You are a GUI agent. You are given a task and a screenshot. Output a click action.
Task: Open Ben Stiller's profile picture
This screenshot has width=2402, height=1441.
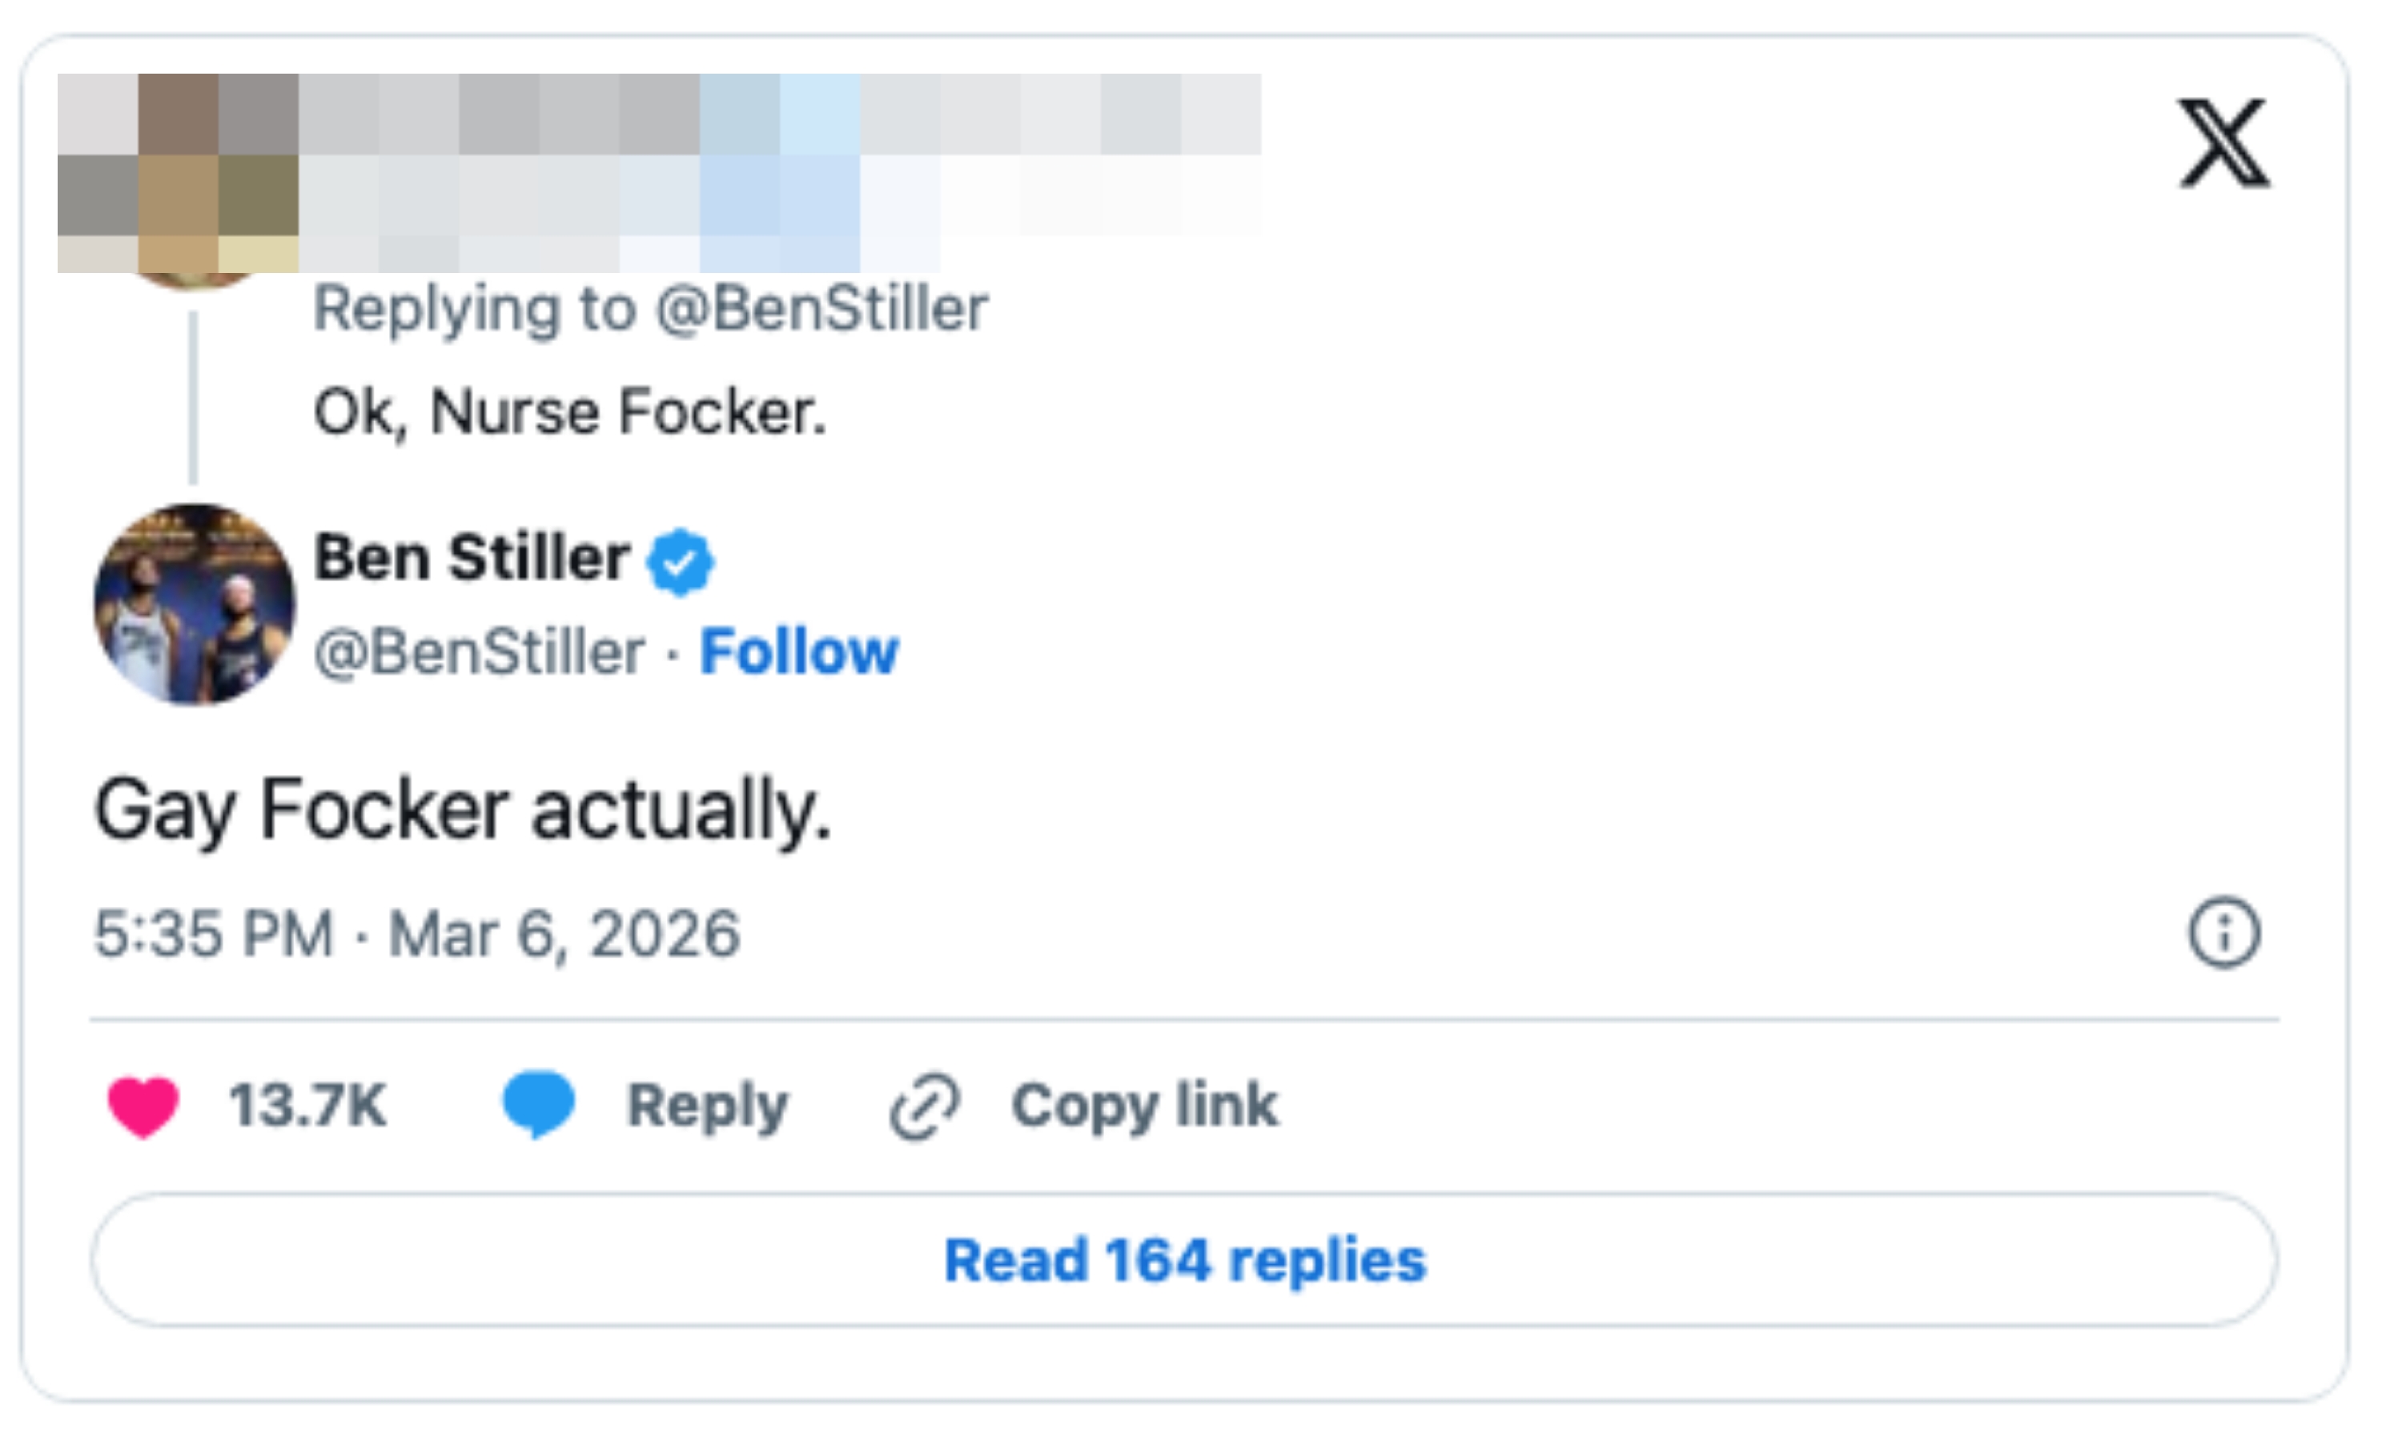(x=195, y=604)
